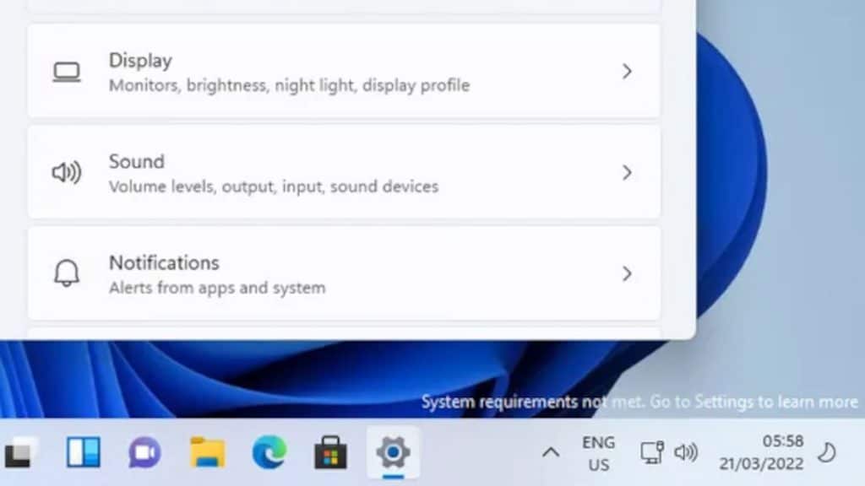
Task: Open File Explorer from the taskbar
Action: click(x=208, y=453)
